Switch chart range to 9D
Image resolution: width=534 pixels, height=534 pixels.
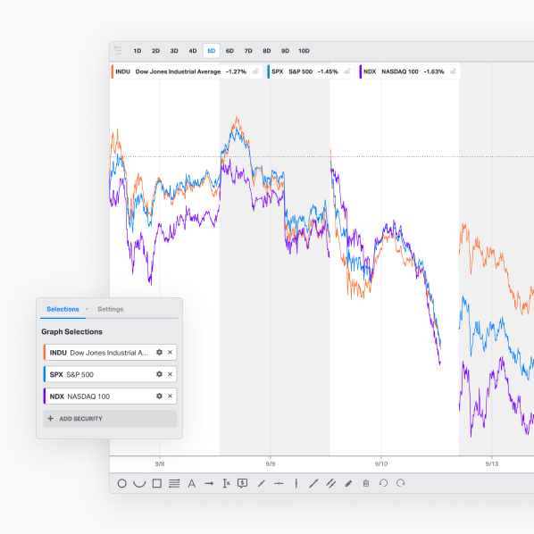285,51
